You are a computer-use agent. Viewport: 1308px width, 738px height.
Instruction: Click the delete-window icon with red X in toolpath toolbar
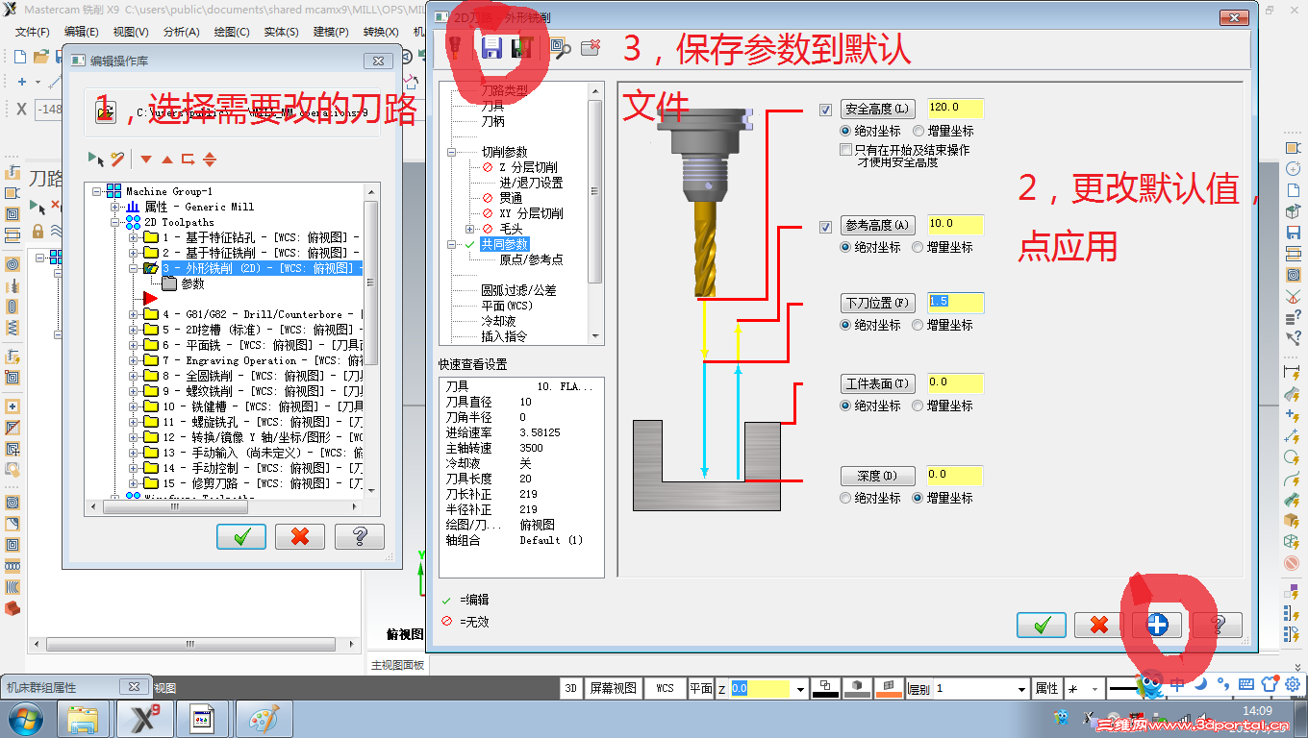(591, 48)
